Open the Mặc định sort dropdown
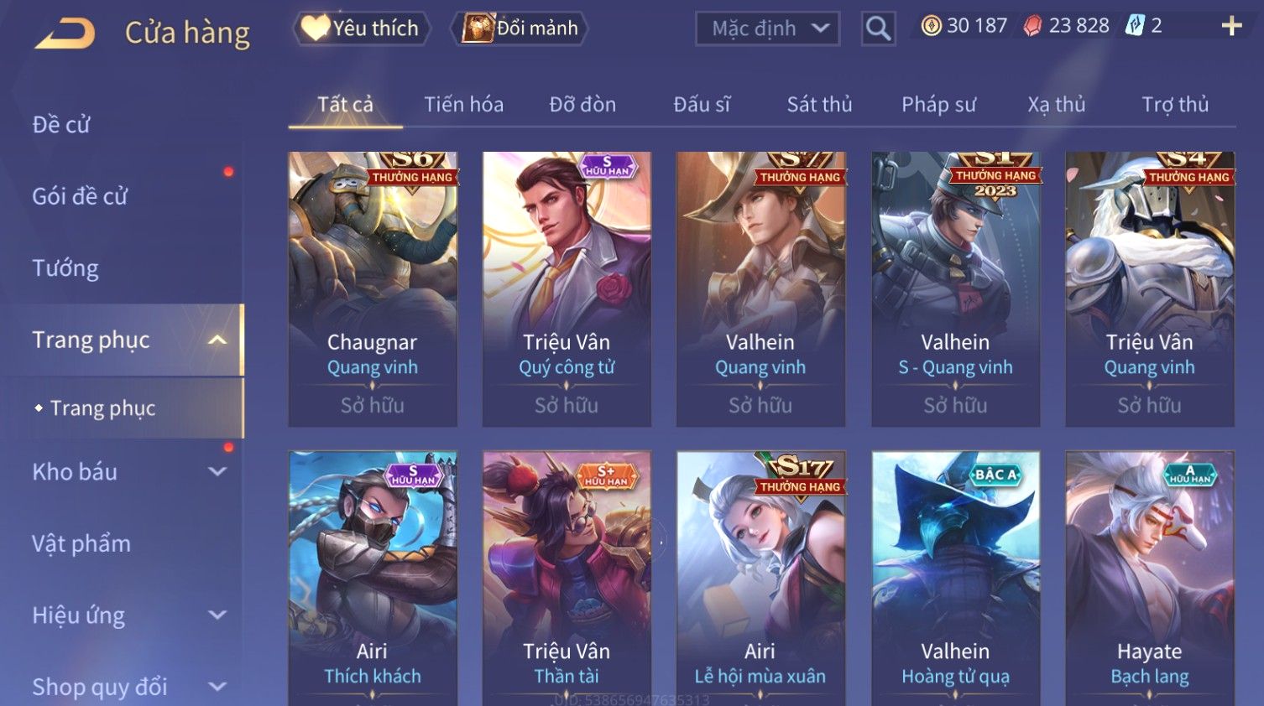Screen dimensions: 1264x706 coord(767,29)
